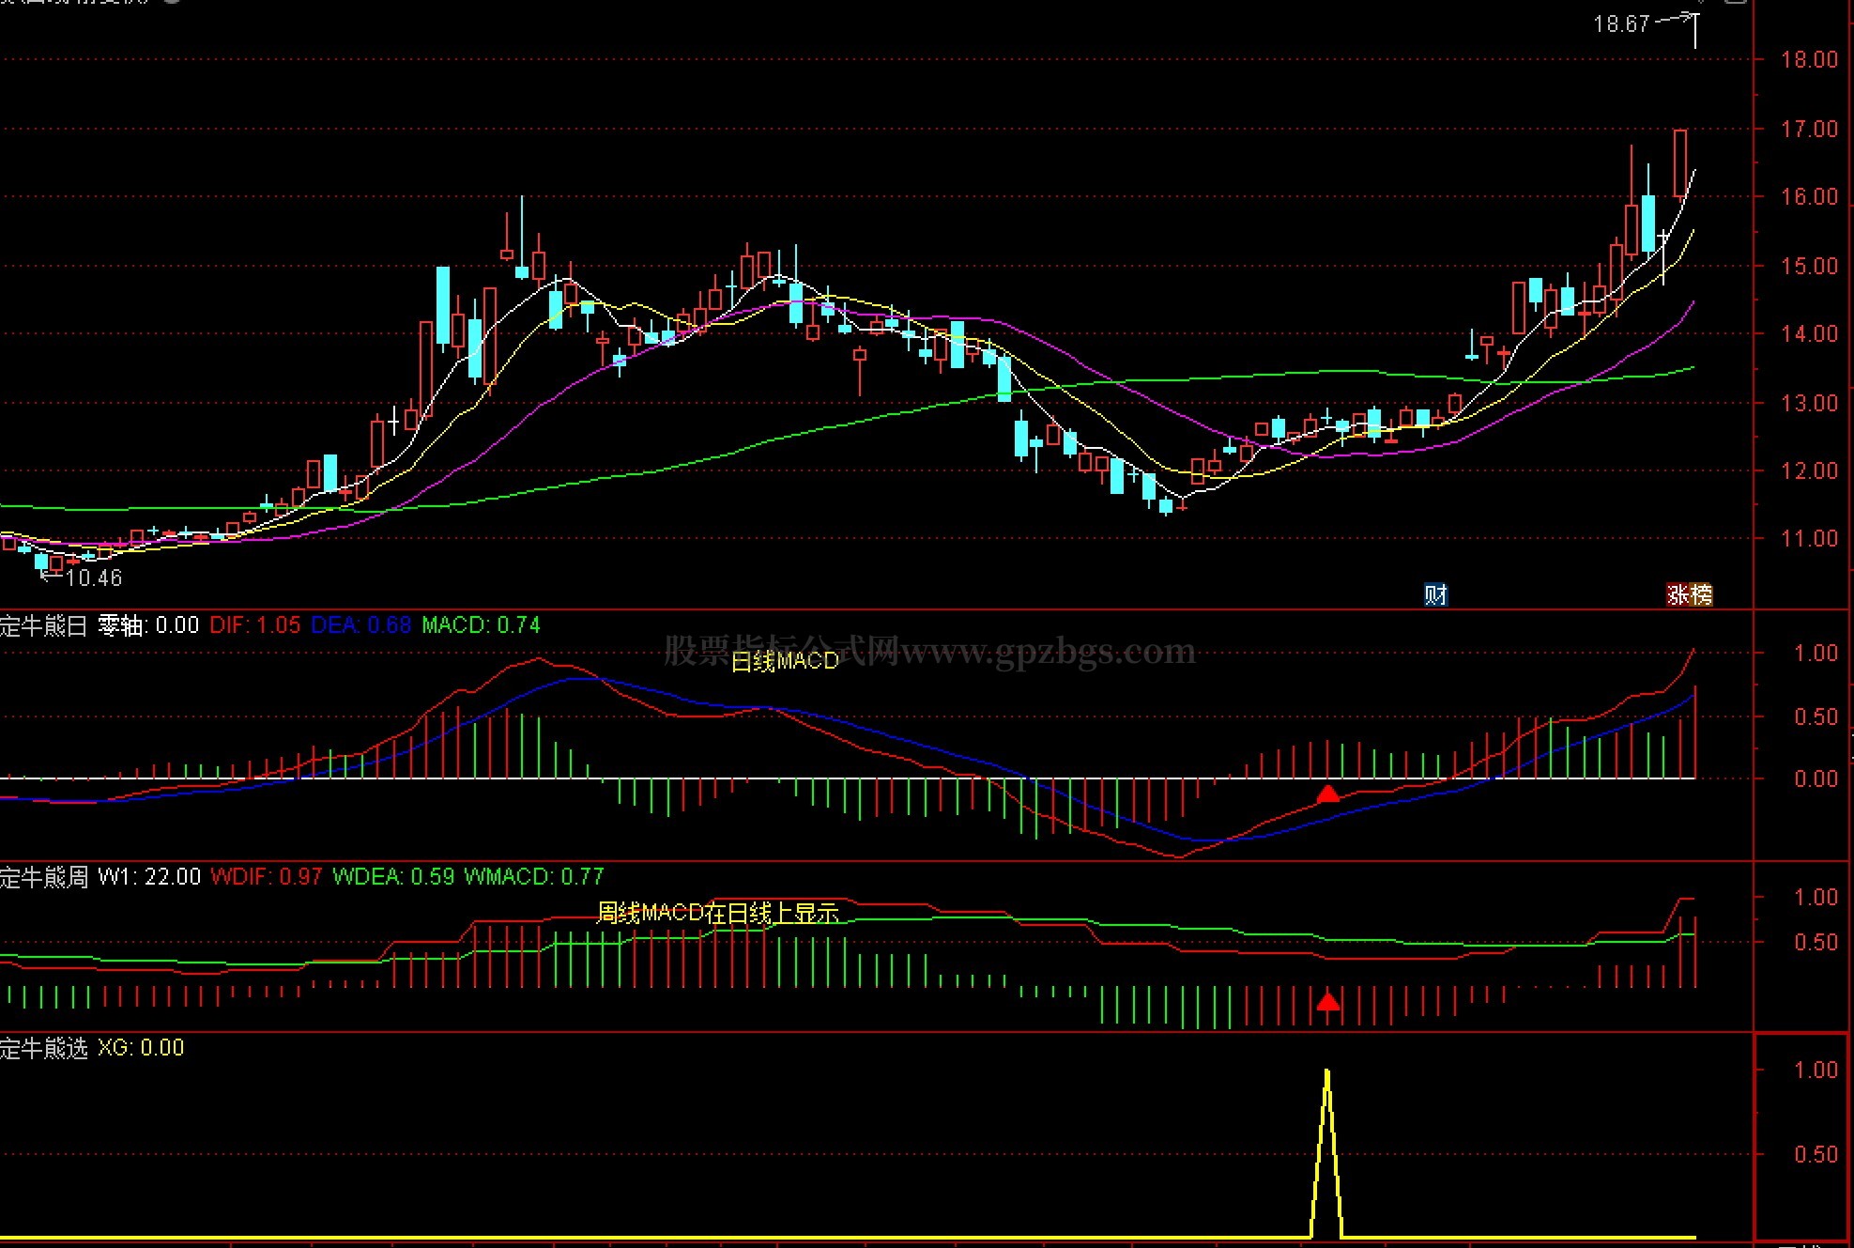Viewport: 1854px width, 1248px height.
Task: Click the DIF: 1.05 value label
Action: click(x=254, y=625)
